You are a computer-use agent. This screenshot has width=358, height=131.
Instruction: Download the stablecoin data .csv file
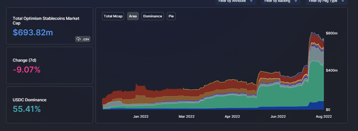click(83, 39)
